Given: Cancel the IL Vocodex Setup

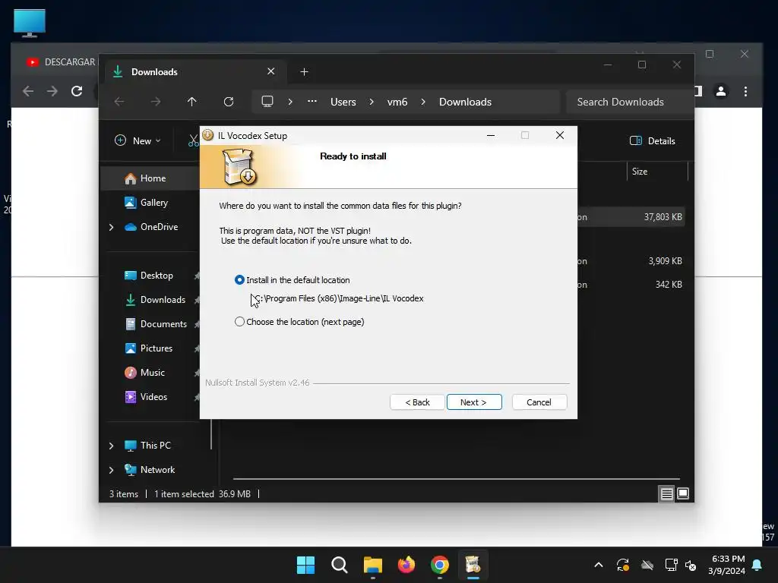Looking at the screenshot, I should [x=539, y=402].
